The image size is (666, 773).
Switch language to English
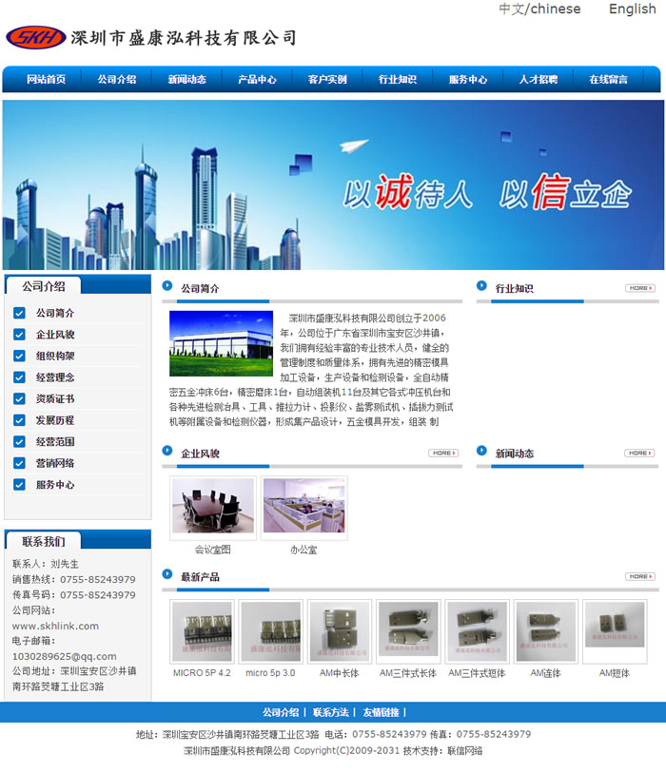pos(632,9)
